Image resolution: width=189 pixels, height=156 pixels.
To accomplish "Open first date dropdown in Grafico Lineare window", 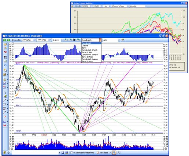I will 90,6.
